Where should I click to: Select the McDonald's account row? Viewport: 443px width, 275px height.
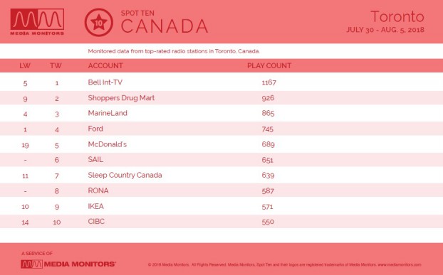(x=221, y=144)
